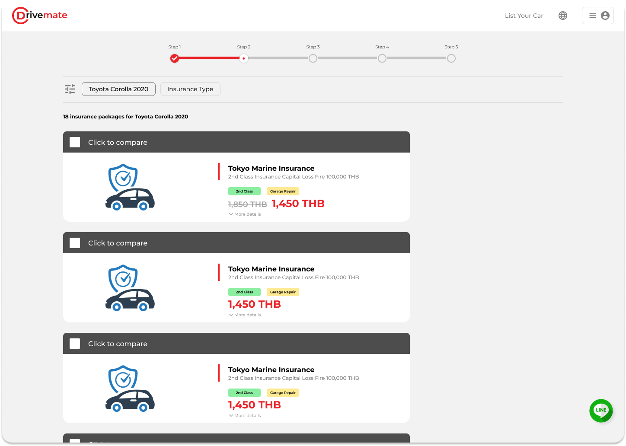
Task: Click the second card's Tokyo Marine Insurance title
Action: coord(271,269)
